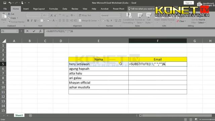Switch to the Insert tab
The width and height of the screenshot is (215, 121).
(26, 9)
